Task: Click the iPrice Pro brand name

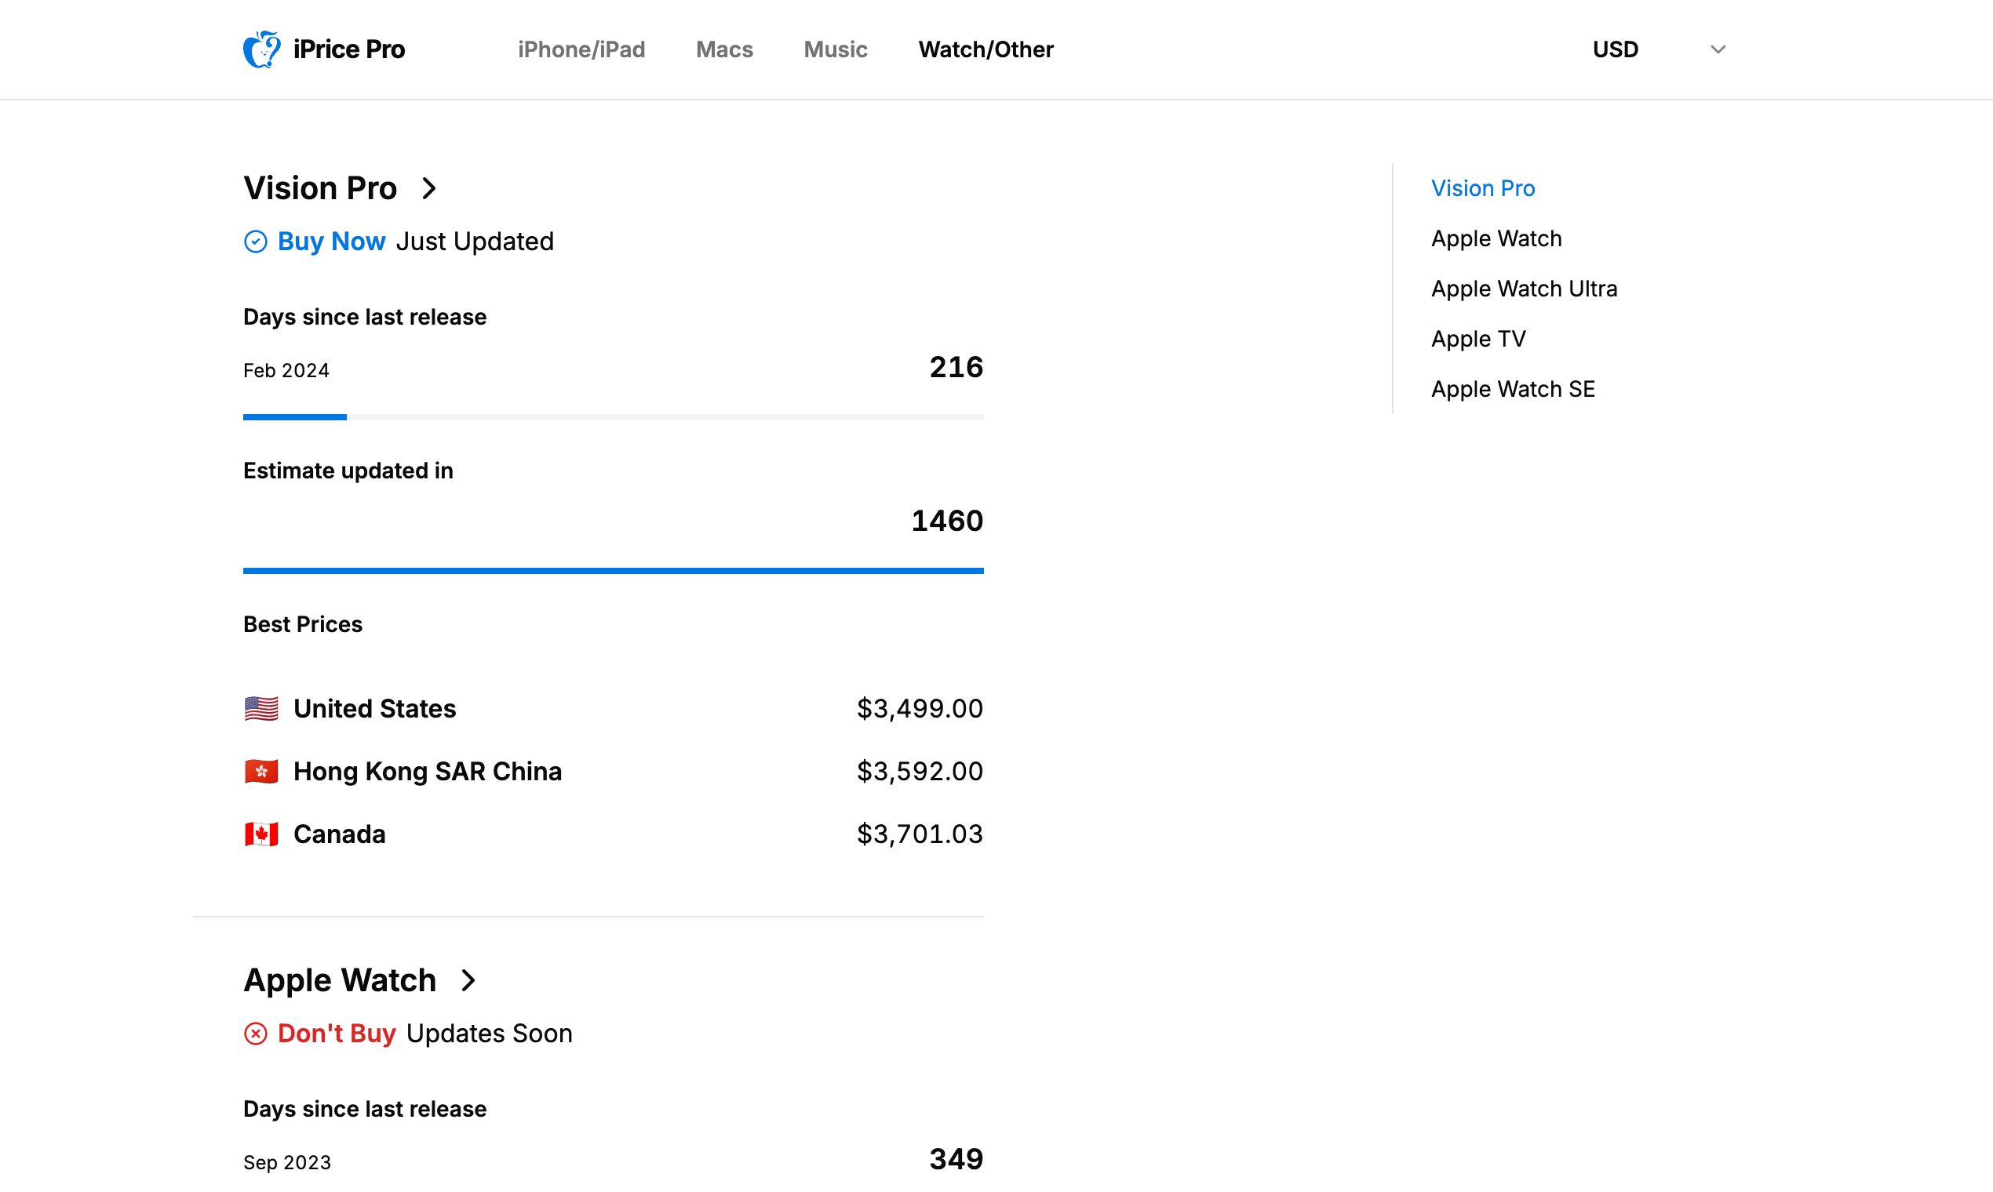Action: 348,50
